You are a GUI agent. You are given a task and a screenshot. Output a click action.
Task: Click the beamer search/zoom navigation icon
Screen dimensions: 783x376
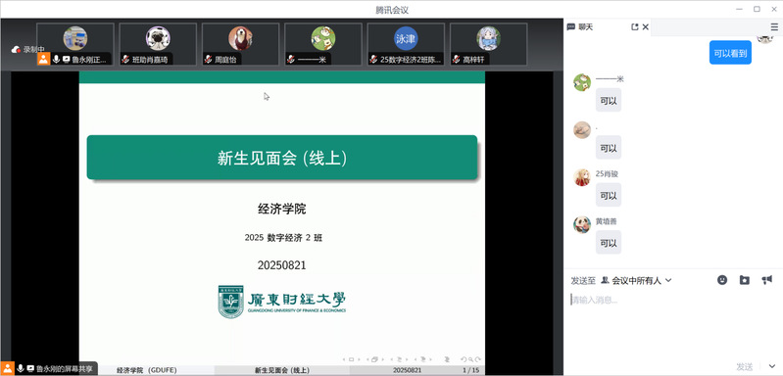pos(471,359)
